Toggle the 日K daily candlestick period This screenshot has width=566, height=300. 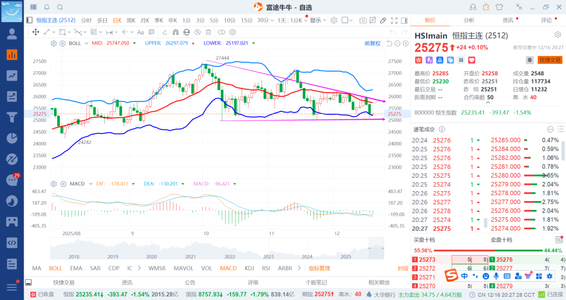[x=117, y=20]
